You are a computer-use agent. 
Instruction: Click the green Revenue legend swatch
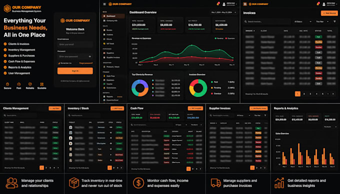point(215,38)
